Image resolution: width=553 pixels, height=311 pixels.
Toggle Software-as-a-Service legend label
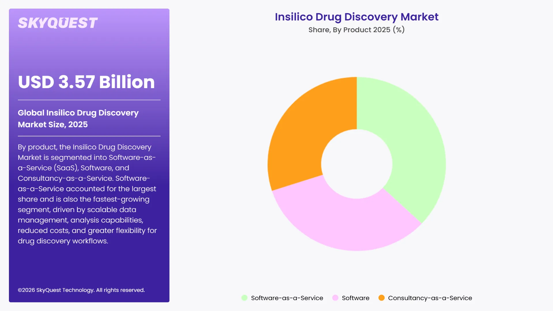(x=287, y=298)
